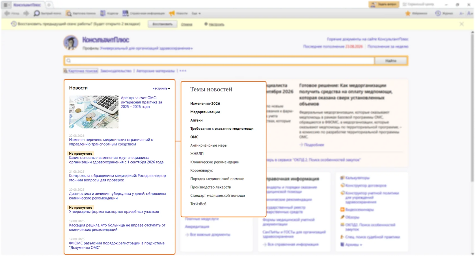
Task: Select news topic Клинические рекомендации
Action: pos(215,162)
